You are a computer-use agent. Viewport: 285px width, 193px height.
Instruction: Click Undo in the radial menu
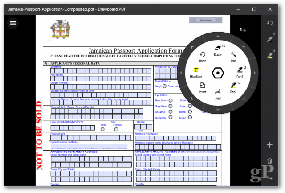coord(202,57)
